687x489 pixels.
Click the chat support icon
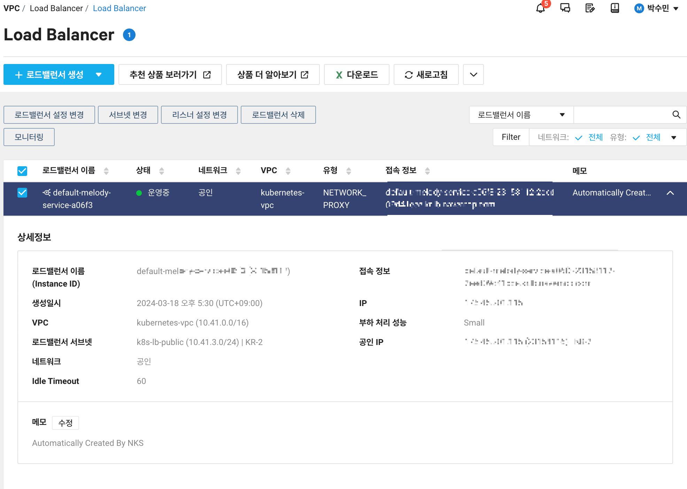pos(565,8)
